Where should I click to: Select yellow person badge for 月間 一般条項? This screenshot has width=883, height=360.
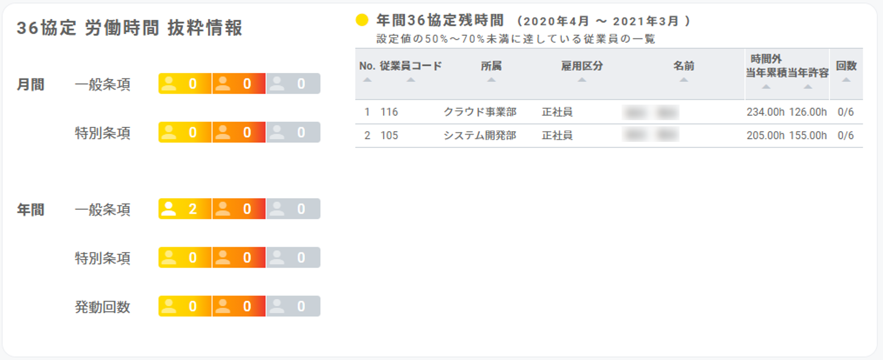(185, 83)
